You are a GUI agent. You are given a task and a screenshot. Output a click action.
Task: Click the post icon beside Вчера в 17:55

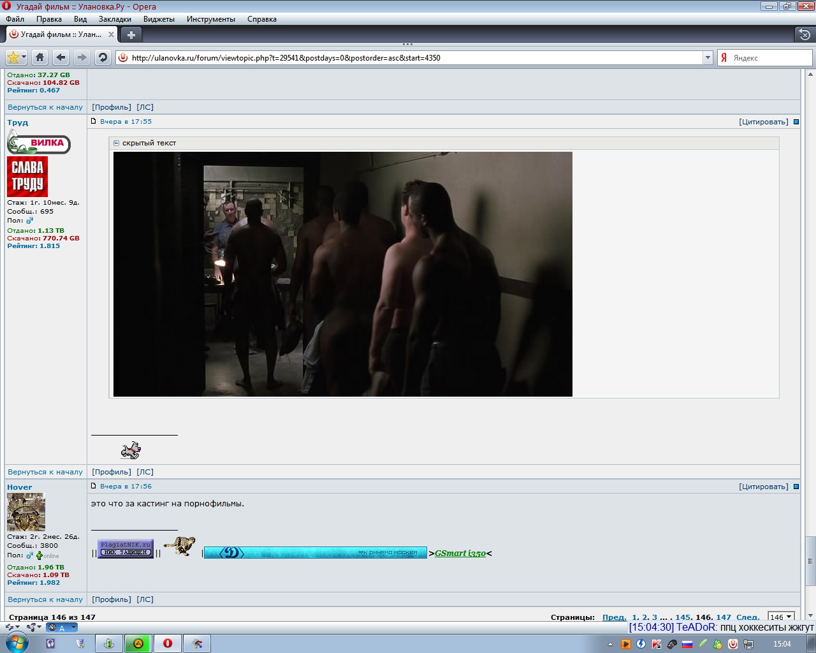click(94, 121)
